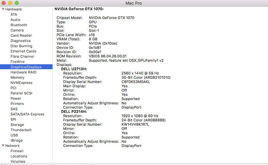The height and width of the screenshot is (165, 268).
Task: Select SAS in the sidebar
Action: point(14,109)
